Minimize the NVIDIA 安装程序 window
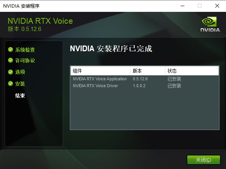 182,6
